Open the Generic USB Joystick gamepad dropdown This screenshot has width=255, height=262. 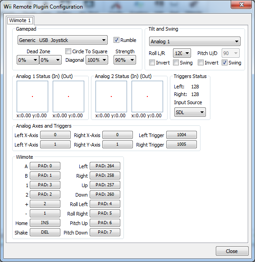[x=63, y=40]
